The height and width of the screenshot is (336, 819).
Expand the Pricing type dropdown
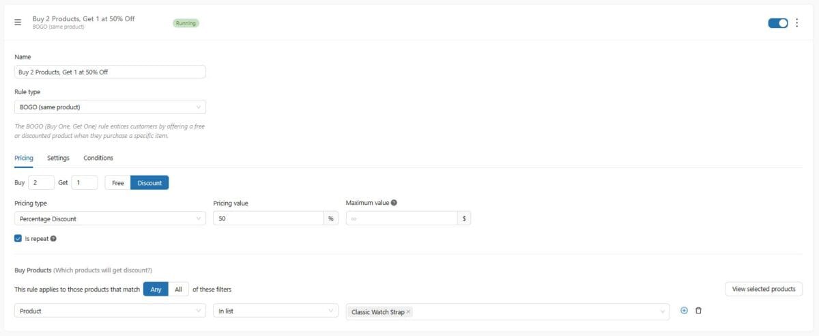click(110, 219)
